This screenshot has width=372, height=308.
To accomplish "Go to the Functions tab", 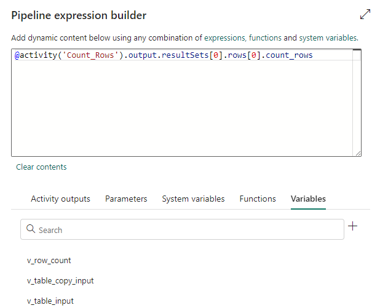I will [x=258, y=199].
